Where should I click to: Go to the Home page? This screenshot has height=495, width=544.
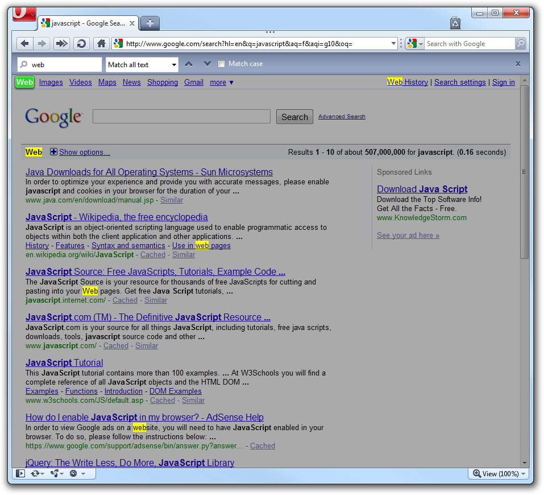101,44
